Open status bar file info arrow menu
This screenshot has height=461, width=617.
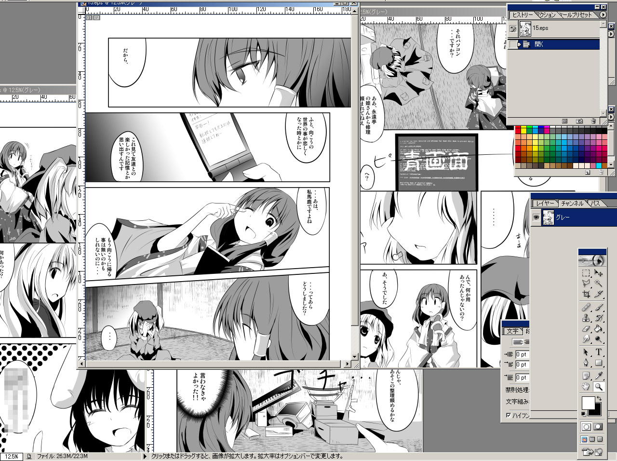(145, 456)
